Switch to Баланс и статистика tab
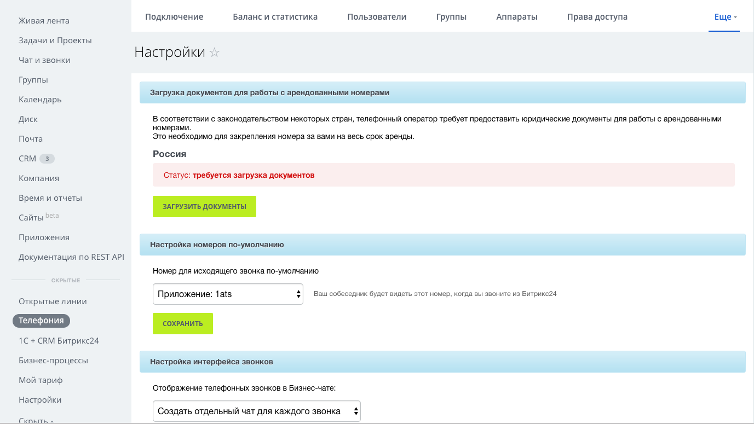 click(x=275, y=16)
